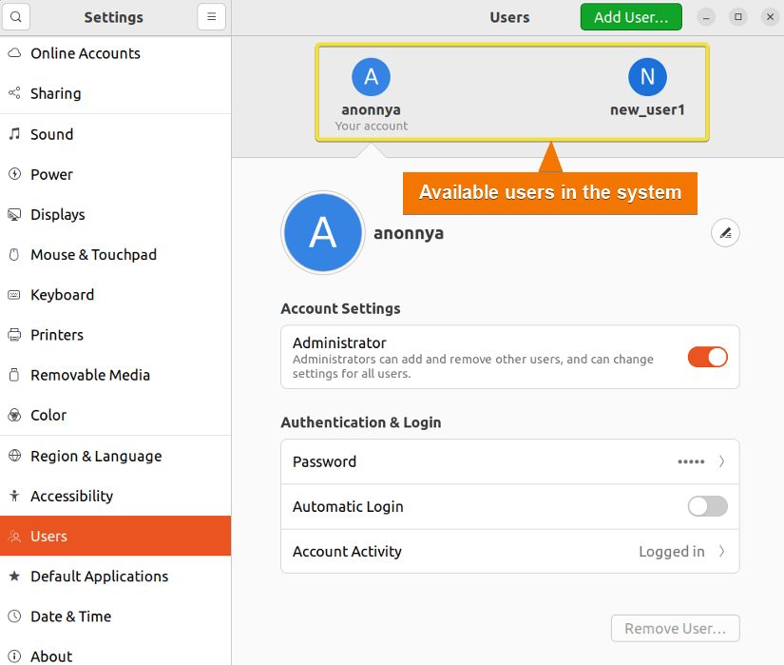This screenshot has height=665, width=784.
Task: Maximize the Settings window
Action: (738, 17)
